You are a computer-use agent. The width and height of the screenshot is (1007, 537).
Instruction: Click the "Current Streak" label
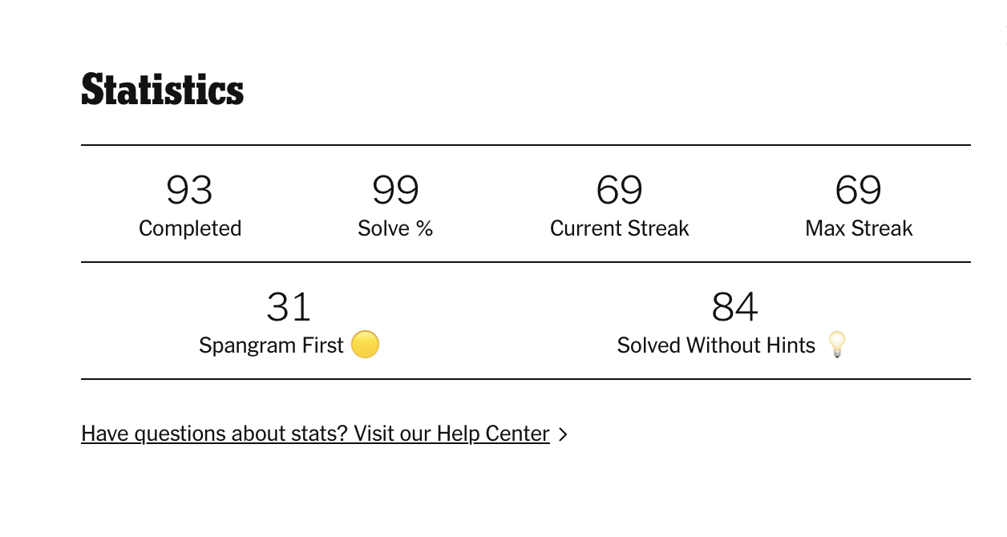pos(619,228)
